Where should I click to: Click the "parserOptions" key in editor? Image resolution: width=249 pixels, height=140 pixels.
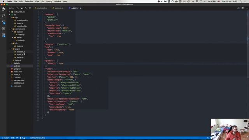53,25
